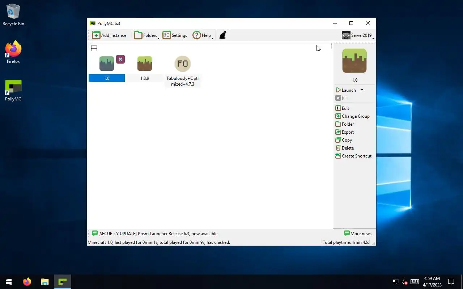Click the PollyMC taskbar button
This screenshot has width=463, height=289.
(x=63, y=282)
